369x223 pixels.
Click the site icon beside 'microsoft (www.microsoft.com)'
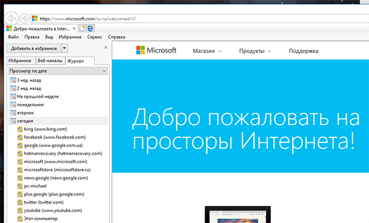[x=20, y=162]
